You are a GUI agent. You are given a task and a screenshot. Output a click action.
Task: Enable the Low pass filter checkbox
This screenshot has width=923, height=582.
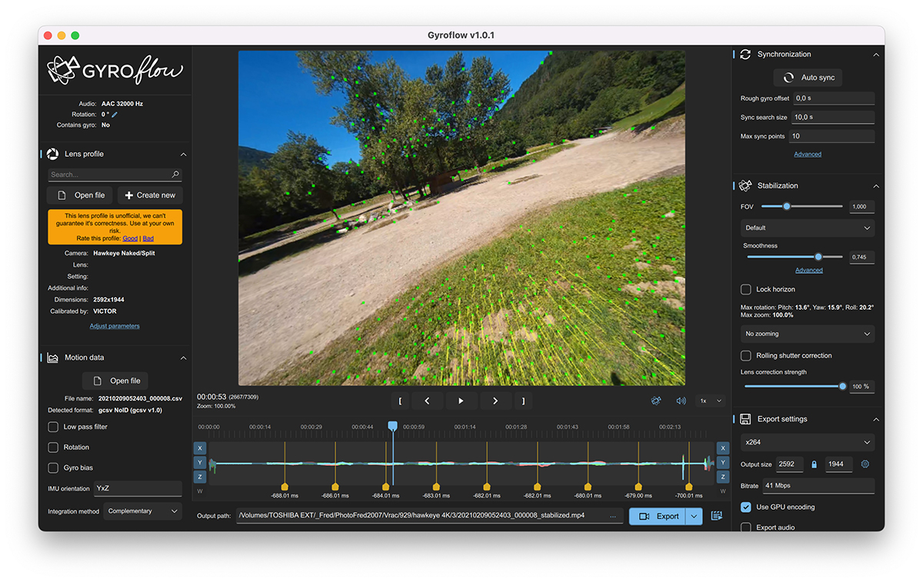53,427
